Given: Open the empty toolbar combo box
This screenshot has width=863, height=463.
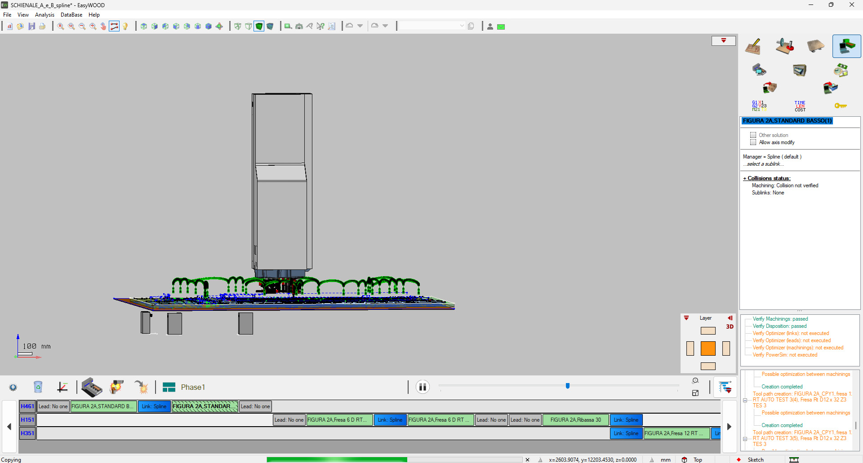Looking at the screenshot, I should coord(432,26).
